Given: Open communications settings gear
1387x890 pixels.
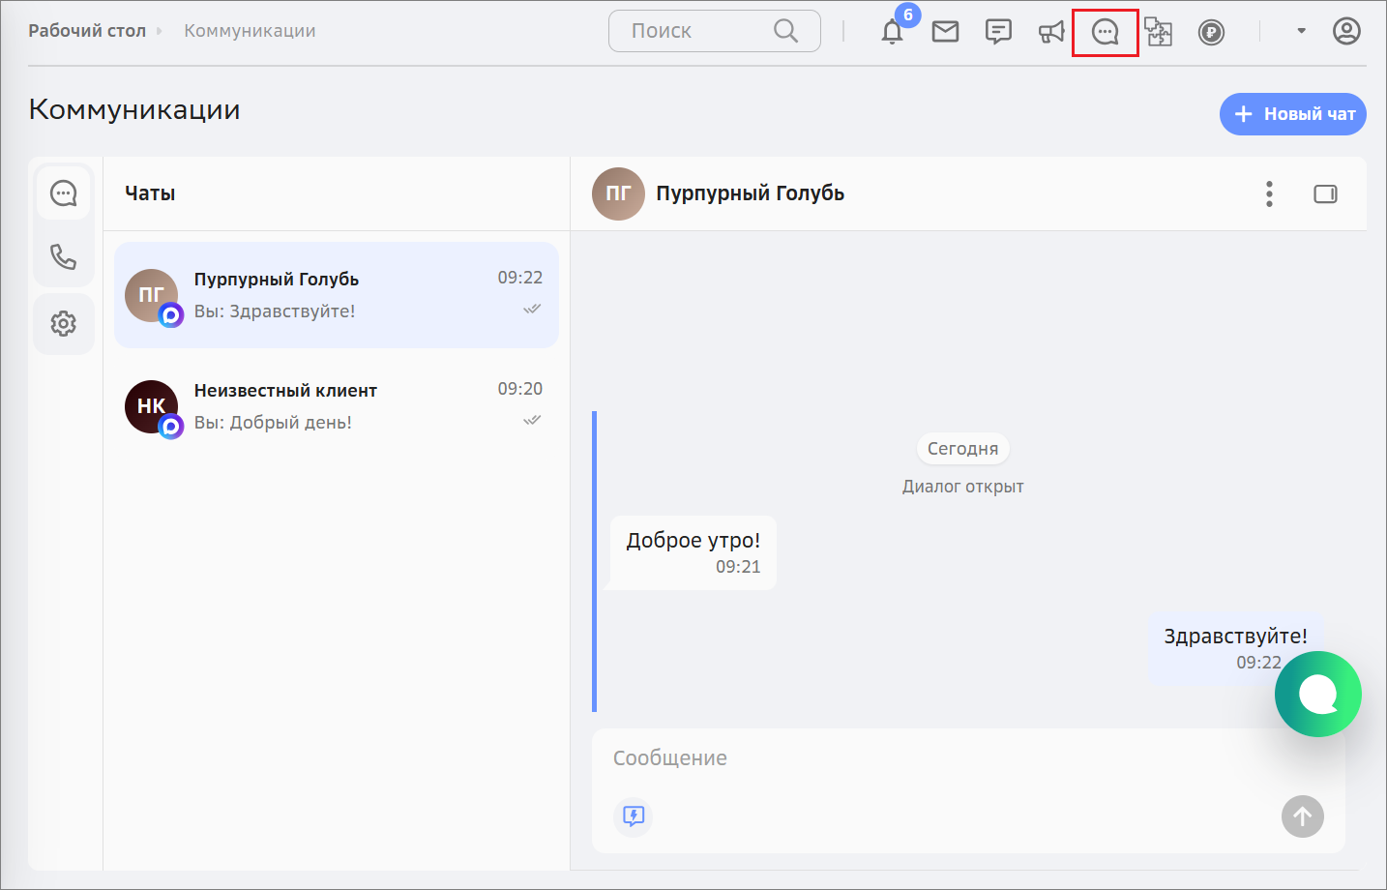Looking at the screenshot, I should 64,323.
